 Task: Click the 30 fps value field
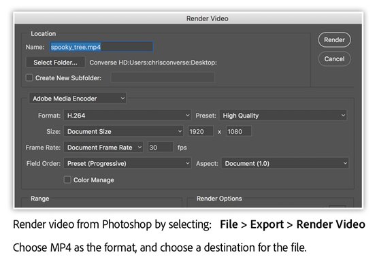[161, 148]
